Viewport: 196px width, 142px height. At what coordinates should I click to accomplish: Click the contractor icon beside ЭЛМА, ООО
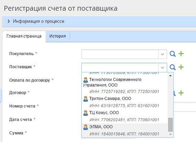click(x=85, y=127)
